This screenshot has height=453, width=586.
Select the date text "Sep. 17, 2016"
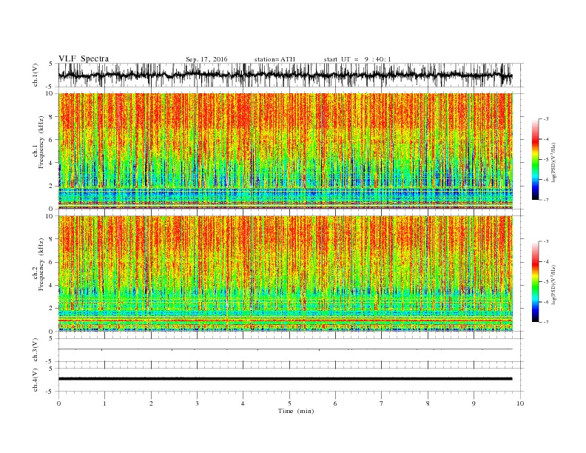pos(206,59)
